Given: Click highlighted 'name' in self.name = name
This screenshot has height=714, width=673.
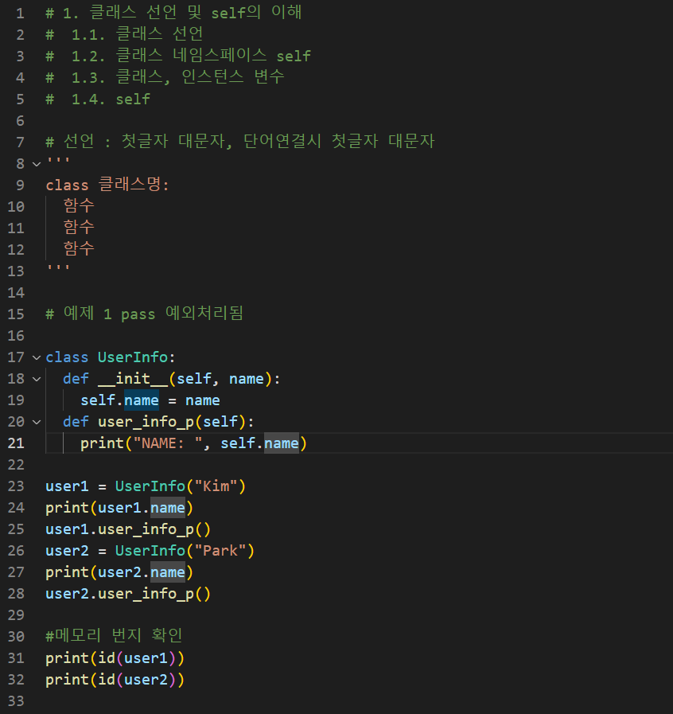Looking at the screenshot, I should click(x=142, y=400).
